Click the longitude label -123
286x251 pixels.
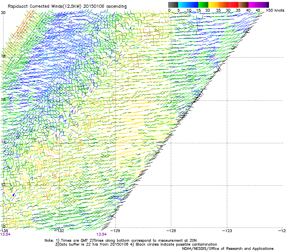pyautogui.click(x=227, y=231)
